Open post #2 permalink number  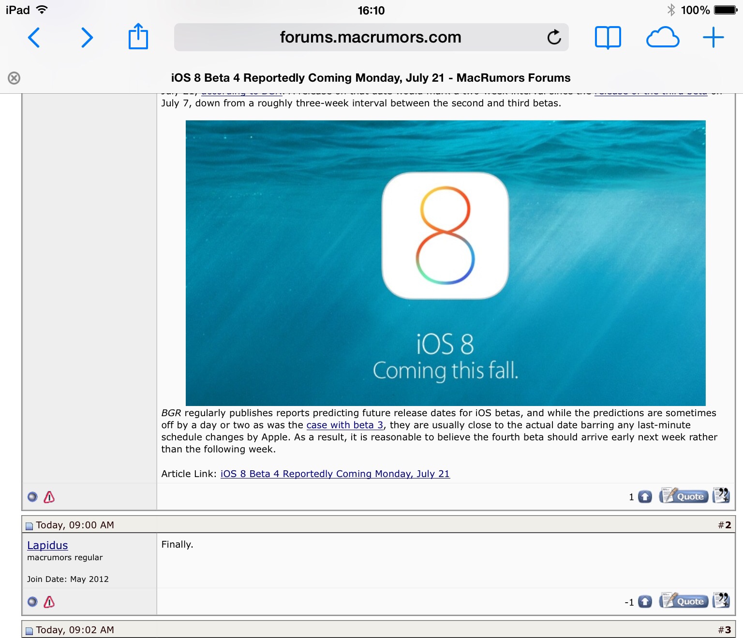coord(727,525)
